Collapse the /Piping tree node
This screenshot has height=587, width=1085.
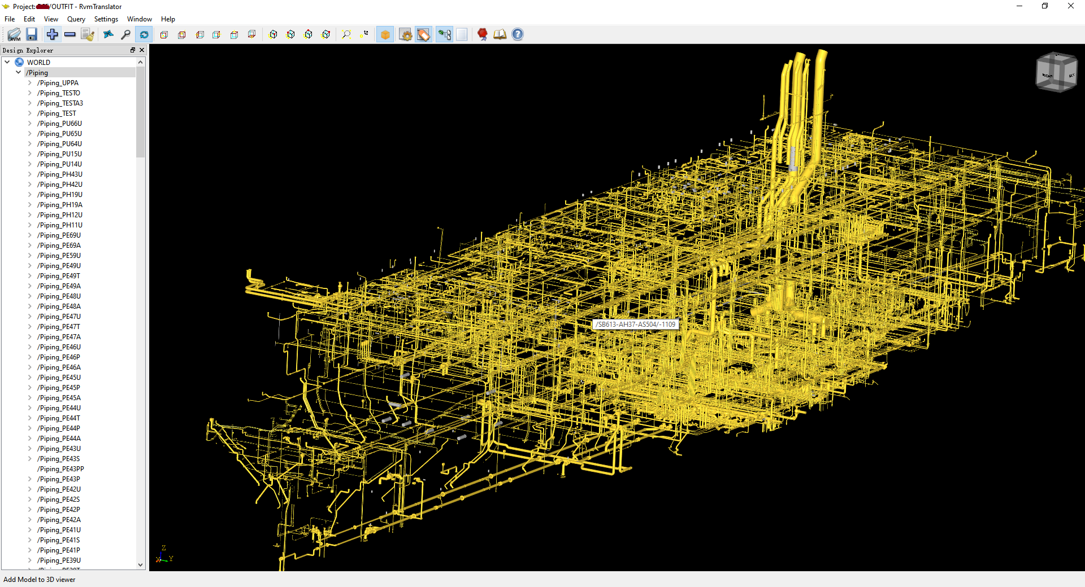(x=18, y=72)
